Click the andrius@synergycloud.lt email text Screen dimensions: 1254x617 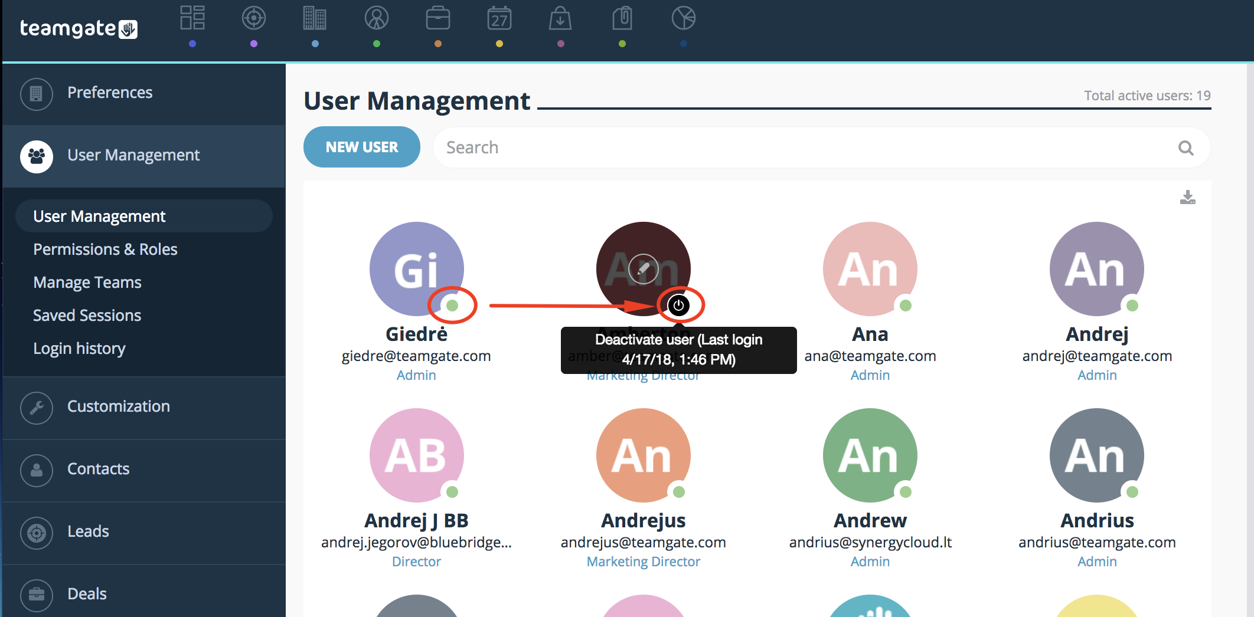click(870, 542)
